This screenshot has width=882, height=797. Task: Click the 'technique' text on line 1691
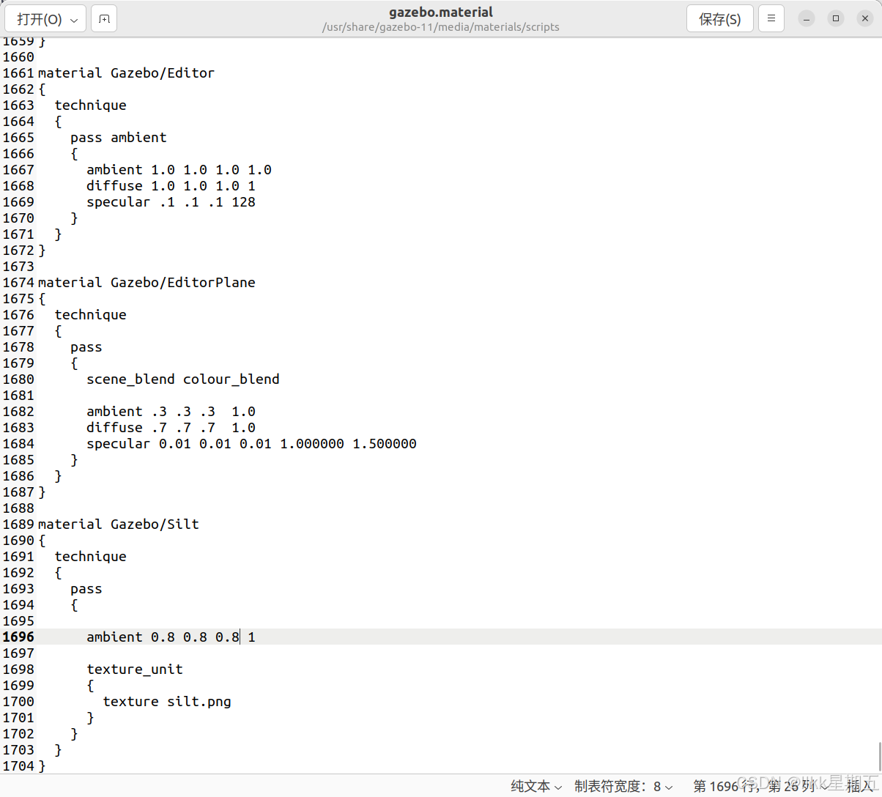pos(90,557)
